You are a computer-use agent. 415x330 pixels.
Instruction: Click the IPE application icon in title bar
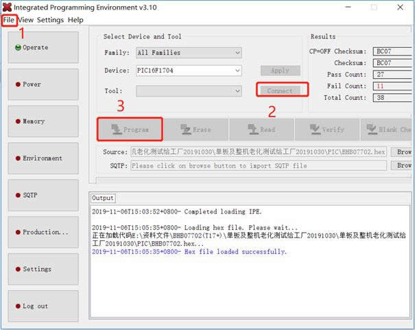tap(8, 7)
